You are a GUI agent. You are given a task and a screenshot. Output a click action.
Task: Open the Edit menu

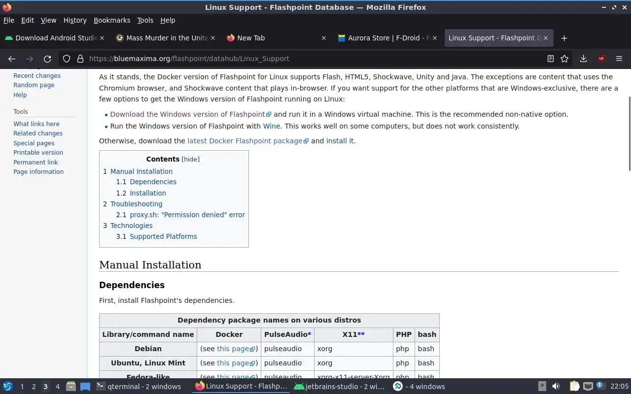[28, 20]
